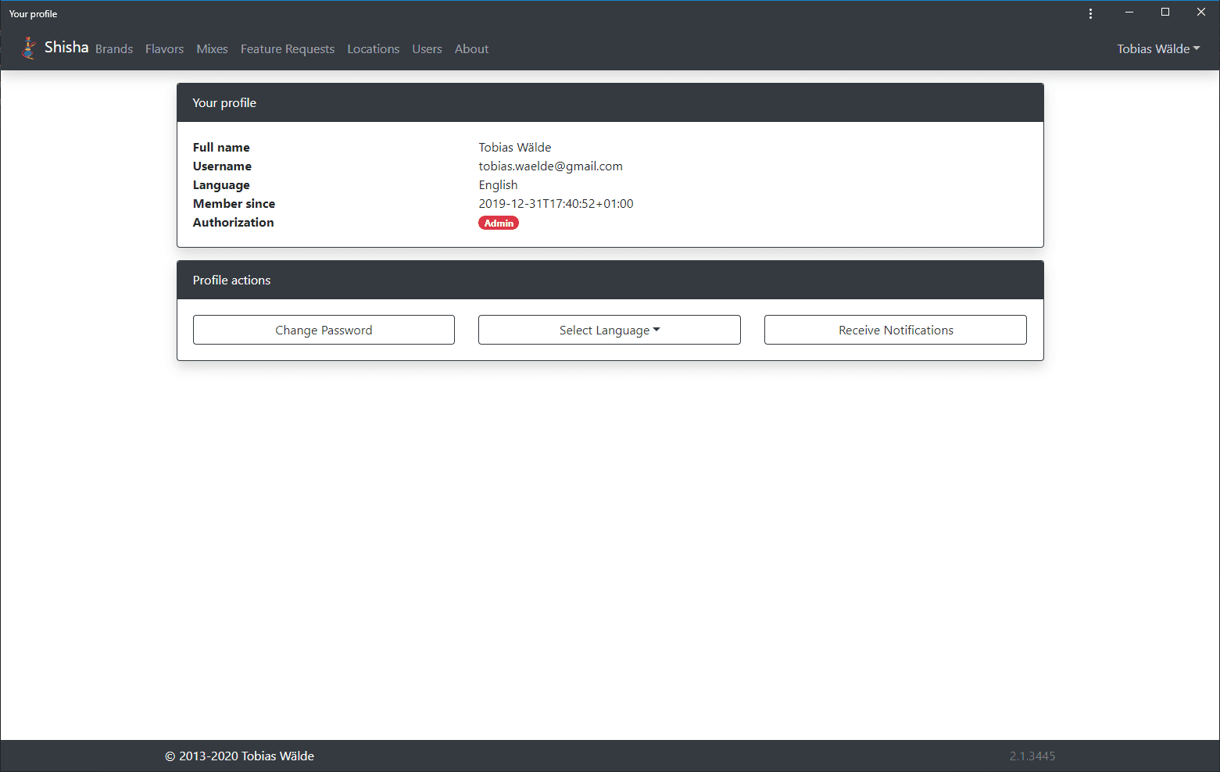The image size is (1220, 772).
Task: Click the Change Password button
Action: [324, 330]
